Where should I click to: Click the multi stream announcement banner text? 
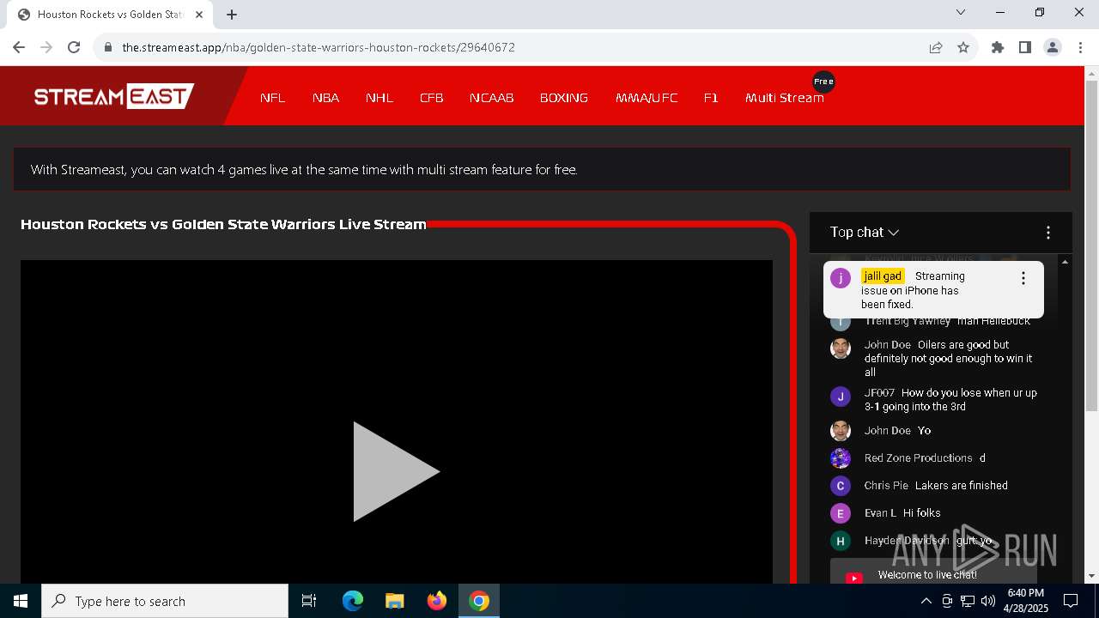[x=304, y=170]
